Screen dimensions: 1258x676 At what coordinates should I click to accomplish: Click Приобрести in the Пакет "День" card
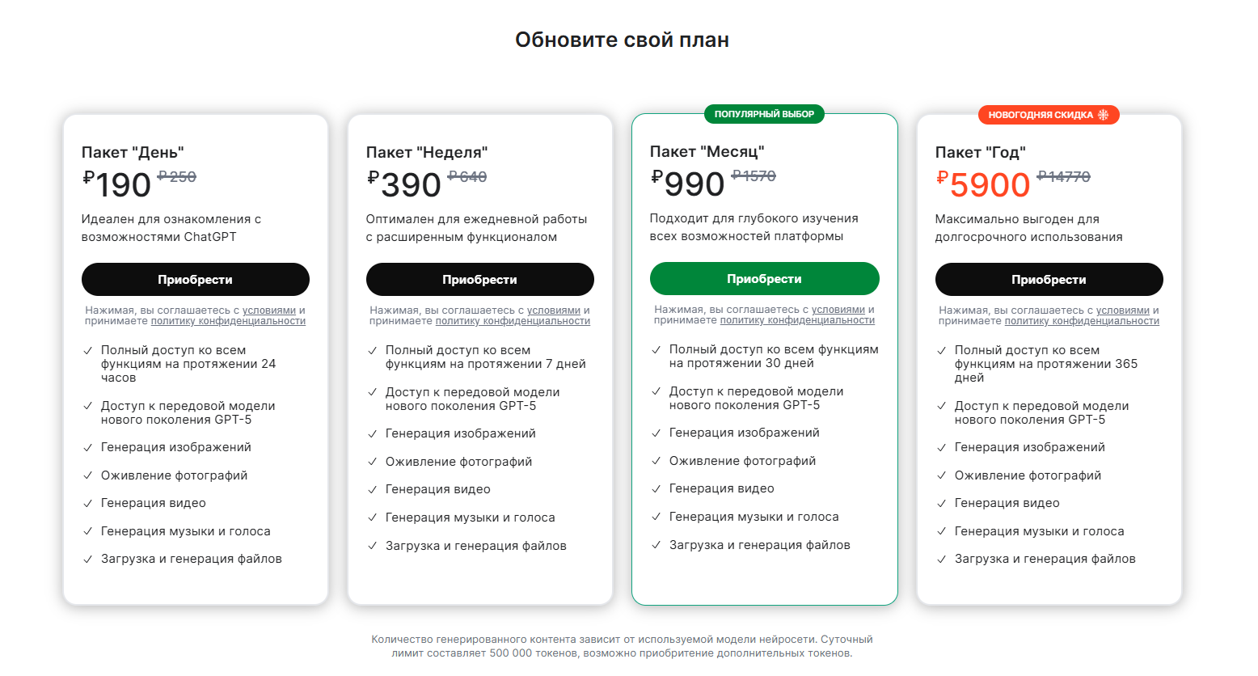[196, 279]
